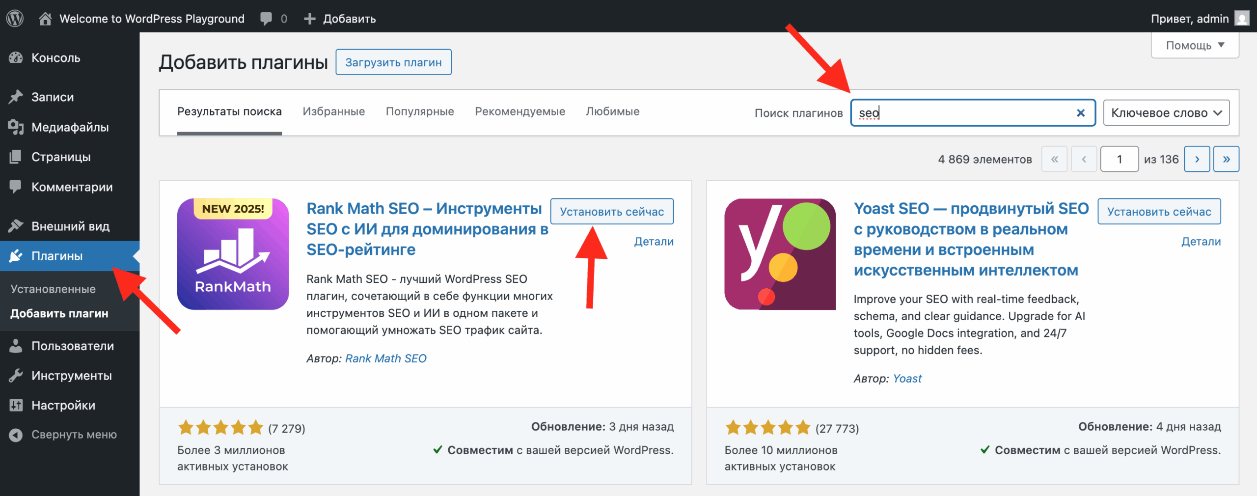Go to next page of results
Screen dimensions: 1257x496
tap(1197, 159)
